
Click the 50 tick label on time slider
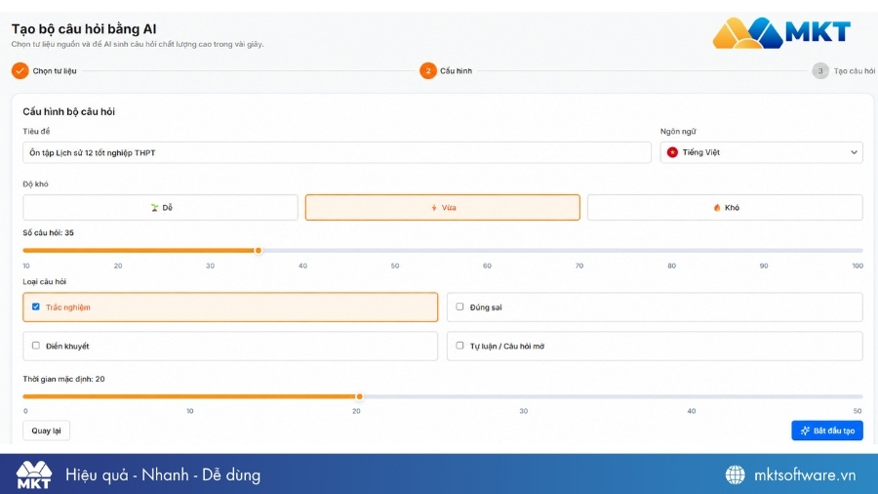click(858, 411)
